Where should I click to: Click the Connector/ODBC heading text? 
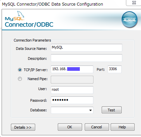tap(29, 25)
